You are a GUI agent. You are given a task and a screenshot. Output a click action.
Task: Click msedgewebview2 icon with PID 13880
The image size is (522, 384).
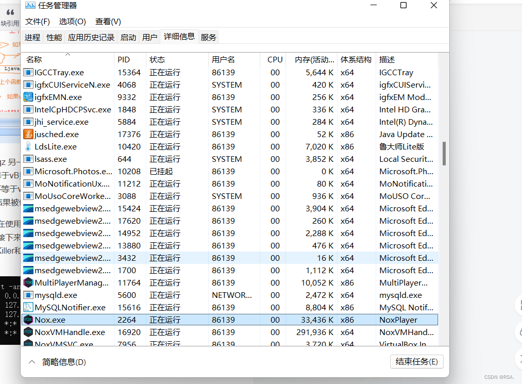tap(28, 245)
